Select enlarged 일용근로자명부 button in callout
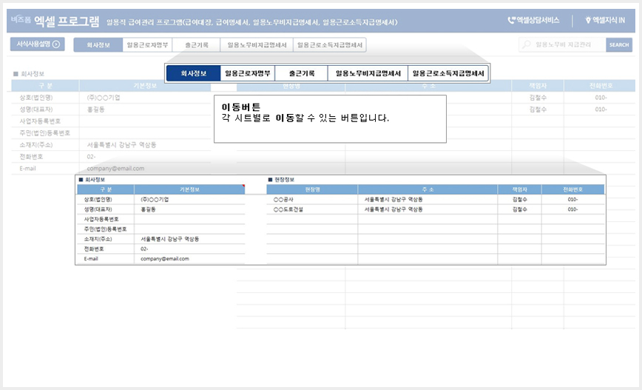 coord(247,73)
